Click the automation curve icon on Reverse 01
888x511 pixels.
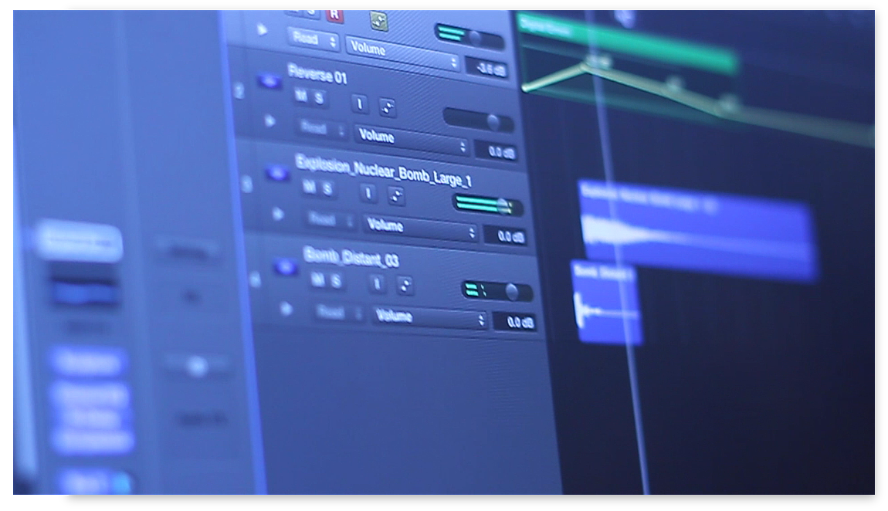coord(388,107)
